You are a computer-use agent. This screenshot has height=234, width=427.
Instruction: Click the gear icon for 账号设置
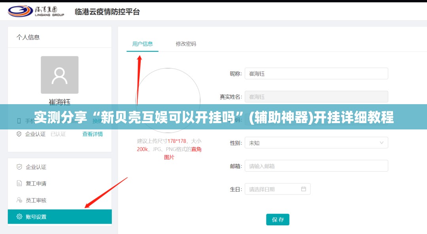(x=19, y=217)
